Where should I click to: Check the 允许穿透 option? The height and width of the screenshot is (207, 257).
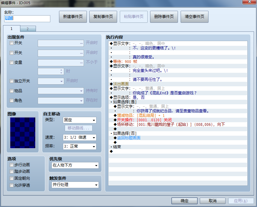coord(11,185)
